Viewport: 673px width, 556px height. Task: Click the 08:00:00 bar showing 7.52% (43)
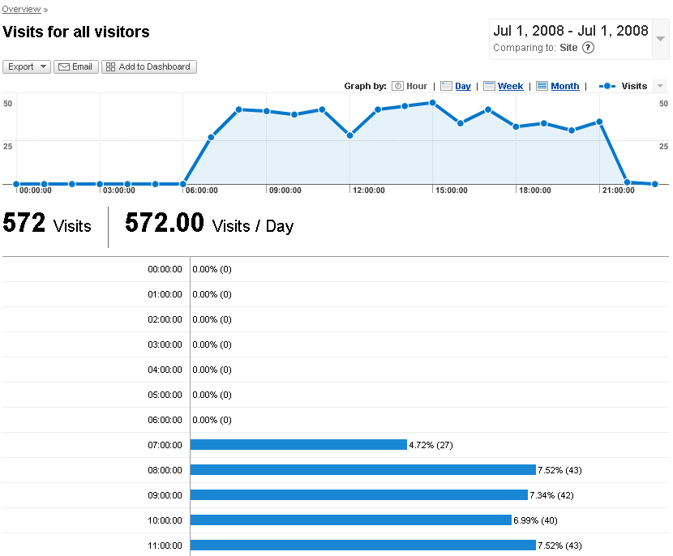click(363, 470)
